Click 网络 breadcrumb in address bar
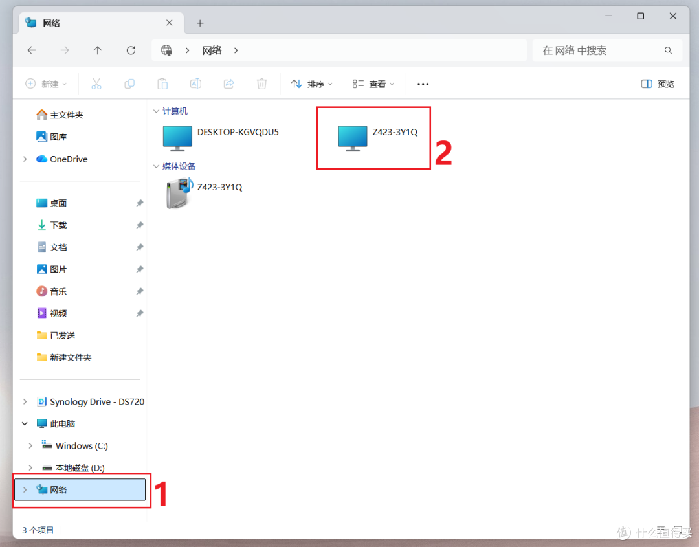The width and height of the screenshot is (699, 547). [212, 50]
